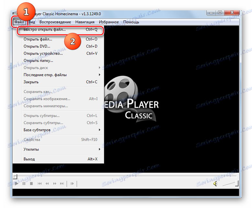Image resolution: width=252 pixels, height=208 pixels.
Task: Open the Воспроизведение menu
Action: point(55,22)
